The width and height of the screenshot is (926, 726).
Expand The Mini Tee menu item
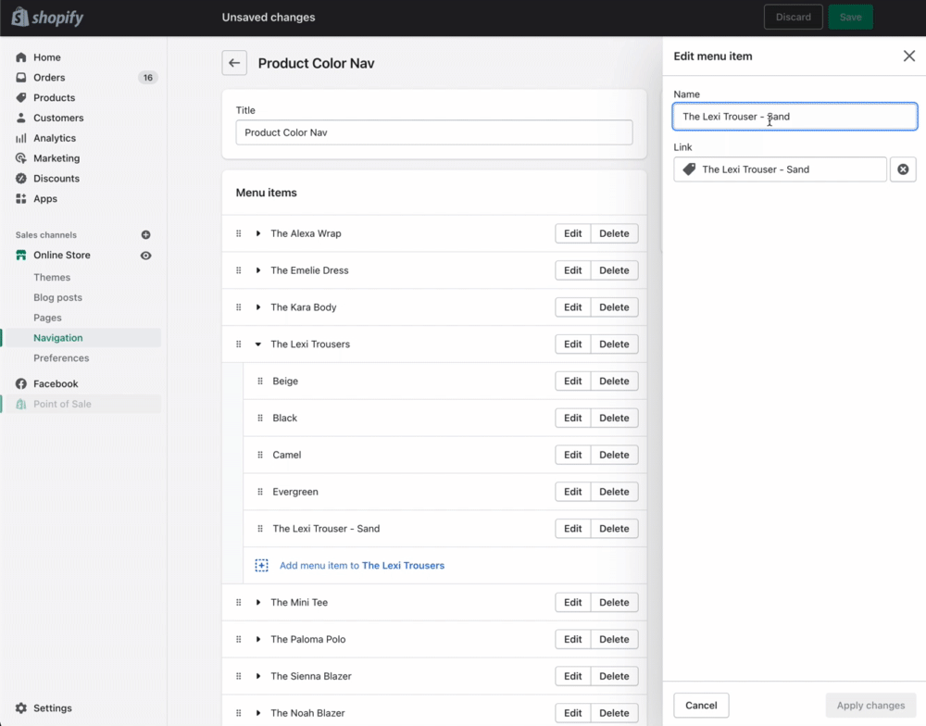[258, 603]
